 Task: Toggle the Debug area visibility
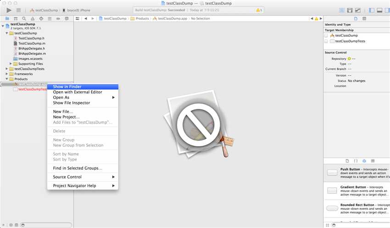[379, 10]
